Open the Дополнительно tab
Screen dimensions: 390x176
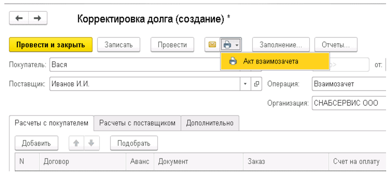point(210,123)
